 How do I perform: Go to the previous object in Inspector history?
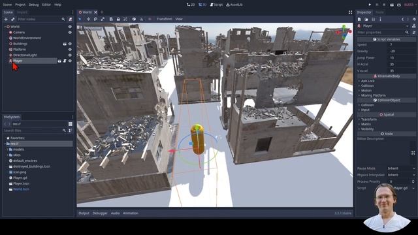pyautogui.click(x=403, y=19)
